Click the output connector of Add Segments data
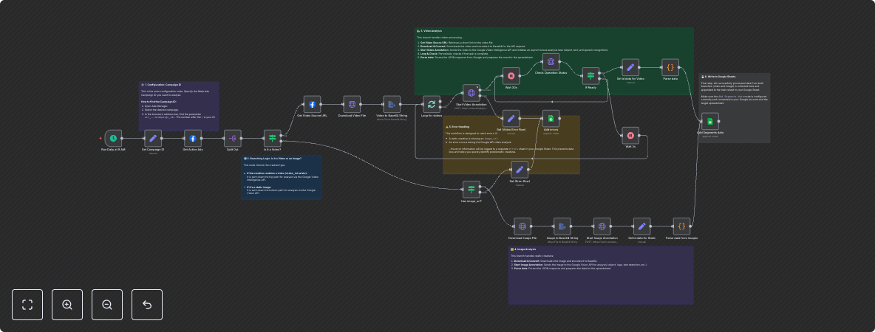The width and height of the screenshot is (875, 332). tap(721, 122)
